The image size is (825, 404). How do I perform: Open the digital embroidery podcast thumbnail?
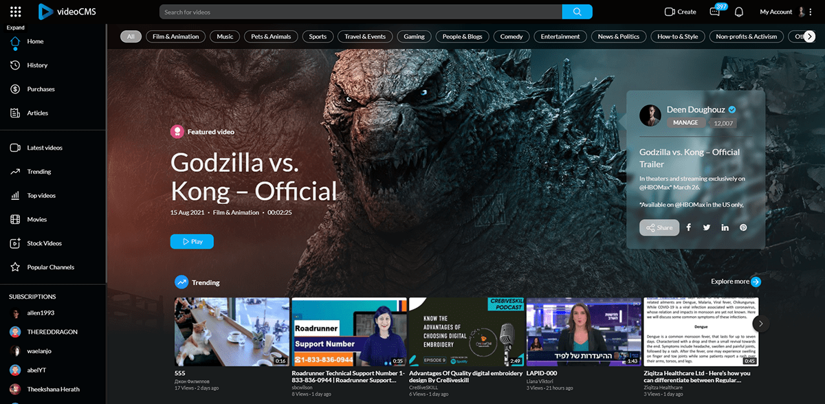[466, 331]
